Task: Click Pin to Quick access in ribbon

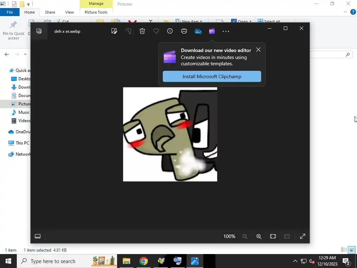Action: pos(14,31)
